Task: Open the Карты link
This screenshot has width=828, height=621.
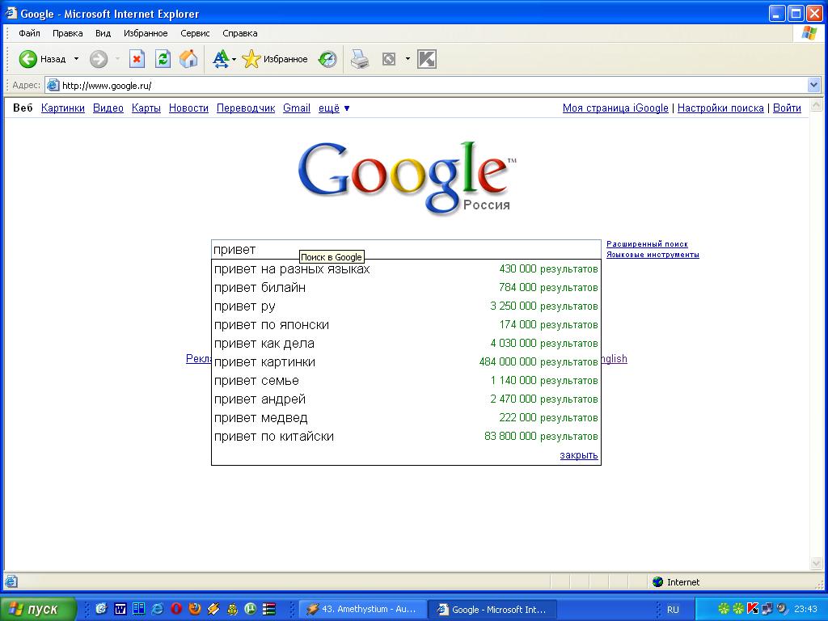Action: tap(146, 108)
